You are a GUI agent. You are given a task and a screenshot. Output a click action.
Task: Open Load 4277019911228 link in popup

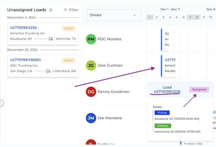pyautogui.click(x=167, y=89)
